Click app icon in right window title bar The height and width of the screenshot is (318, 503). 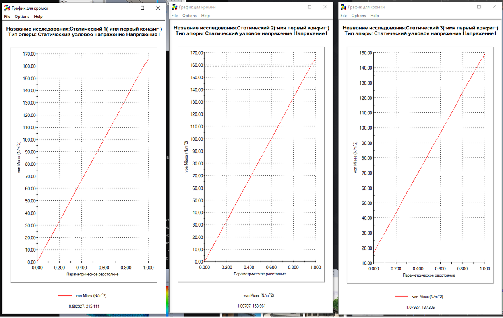coord(344,7)
